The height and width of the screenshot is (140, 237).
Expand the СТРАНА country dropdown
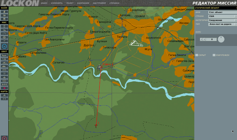click(x=236, y=16)
